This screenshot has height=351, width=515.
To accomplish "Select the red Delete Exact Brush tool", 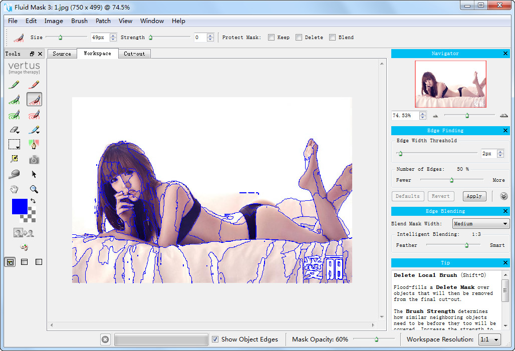I will click(34, 85).
